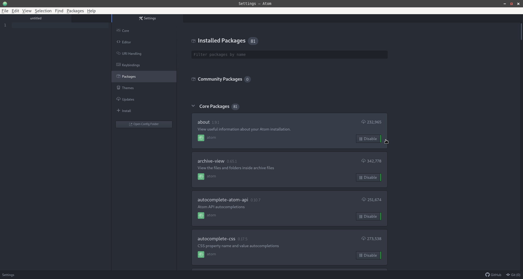Open Editor settings panel
Image resolution: width=523 pixels, height=279 pixels.
point(144,42)
